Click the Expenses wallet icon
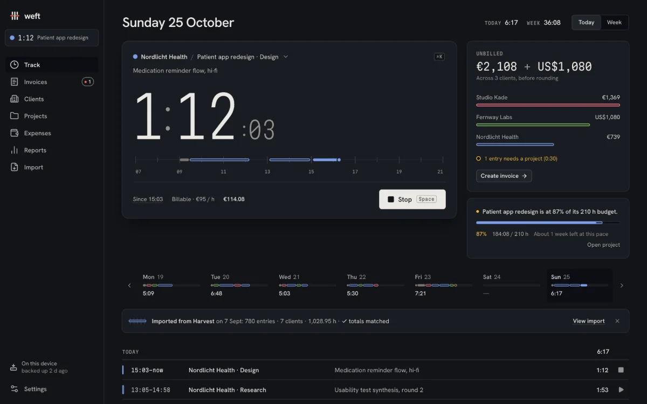Screen dimensions: 647x404 pyautogui.click(x=14, y=133)
